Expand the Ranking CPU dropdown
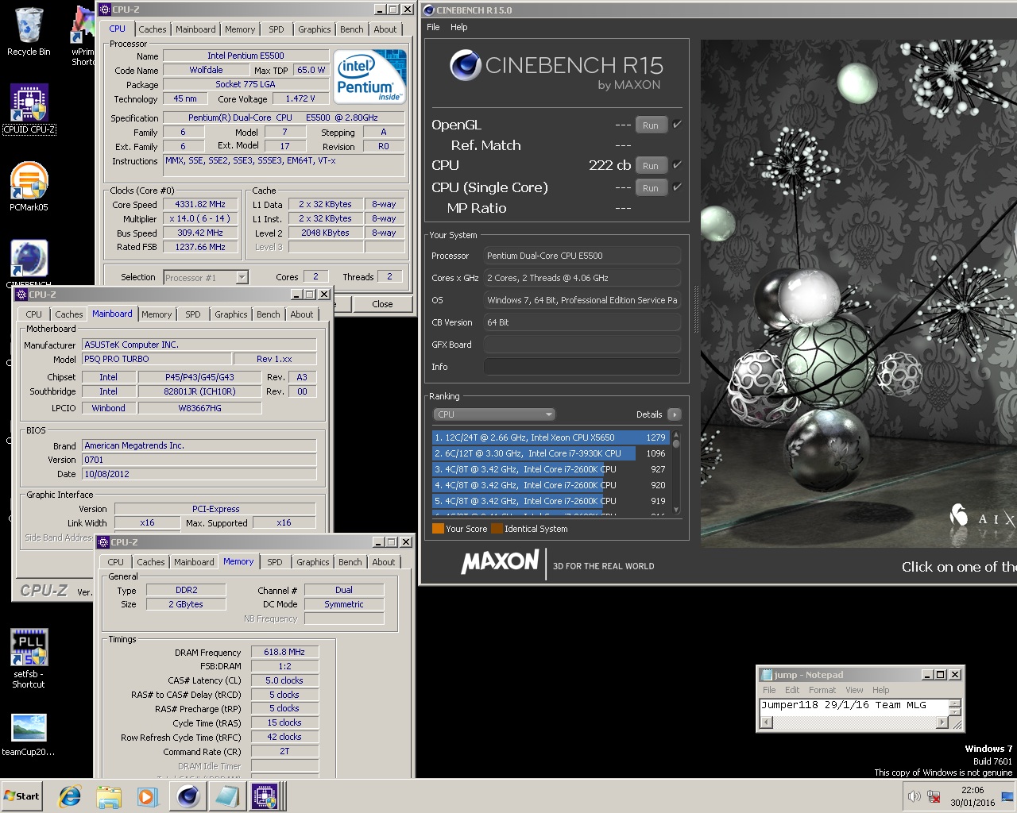Image resolution: width=1017 pixels, height=813 pixels. pos(493,414)
